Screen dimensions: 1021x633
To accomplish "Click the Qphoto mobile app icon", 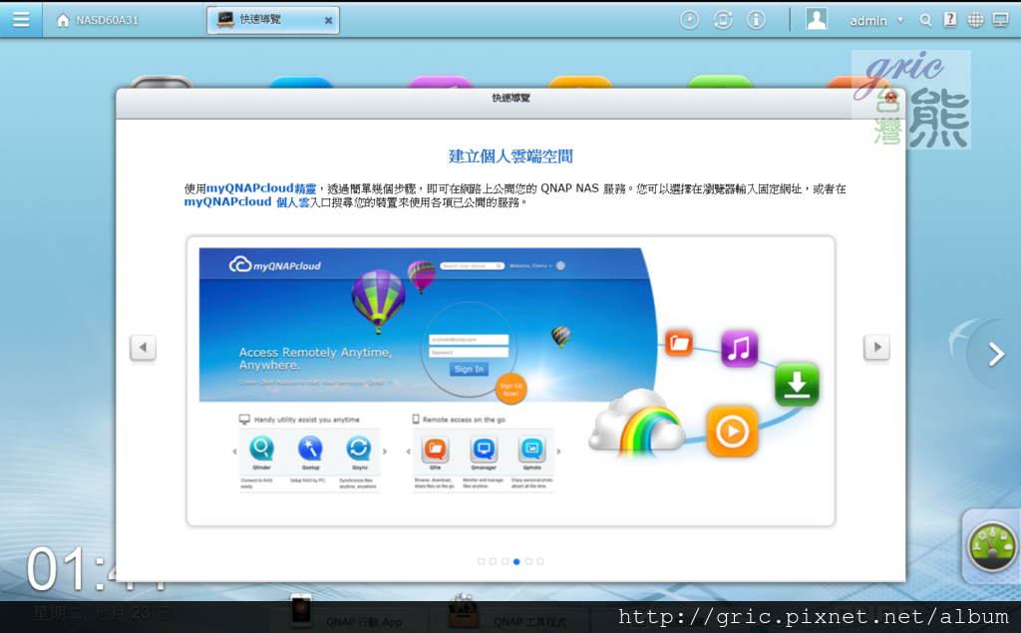I will [x=532, y=449].
